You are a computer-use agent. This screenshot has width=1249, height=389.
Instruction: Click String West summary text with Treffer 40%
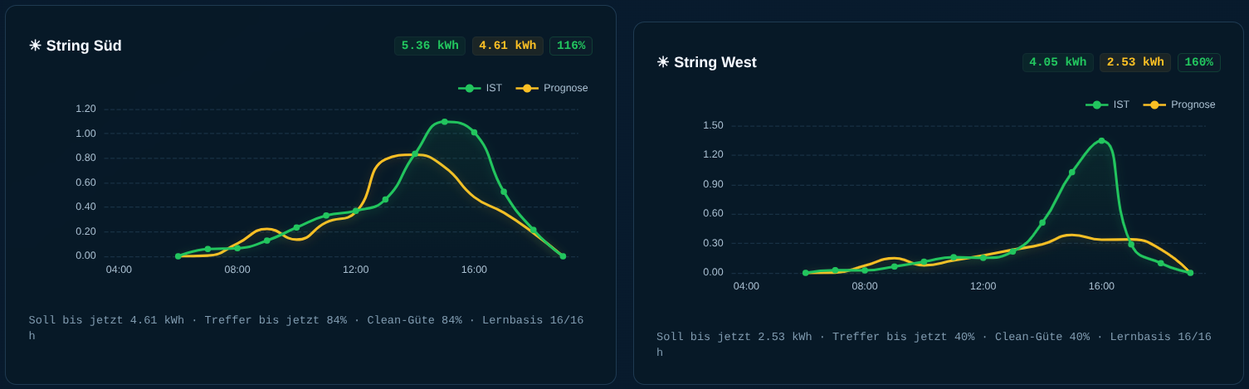pyautogui.click(x=934, y=345)
